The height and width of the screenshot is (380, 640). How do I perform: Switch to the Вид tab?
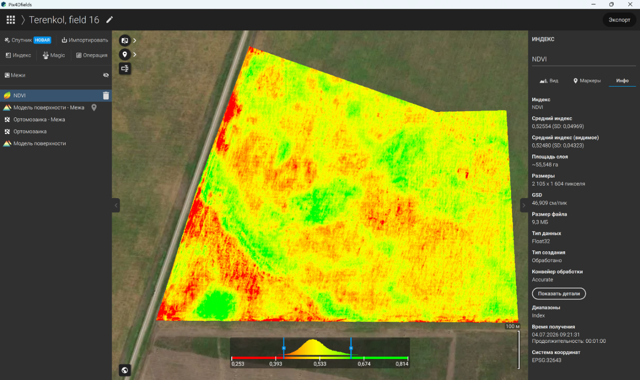click(549, 81)
